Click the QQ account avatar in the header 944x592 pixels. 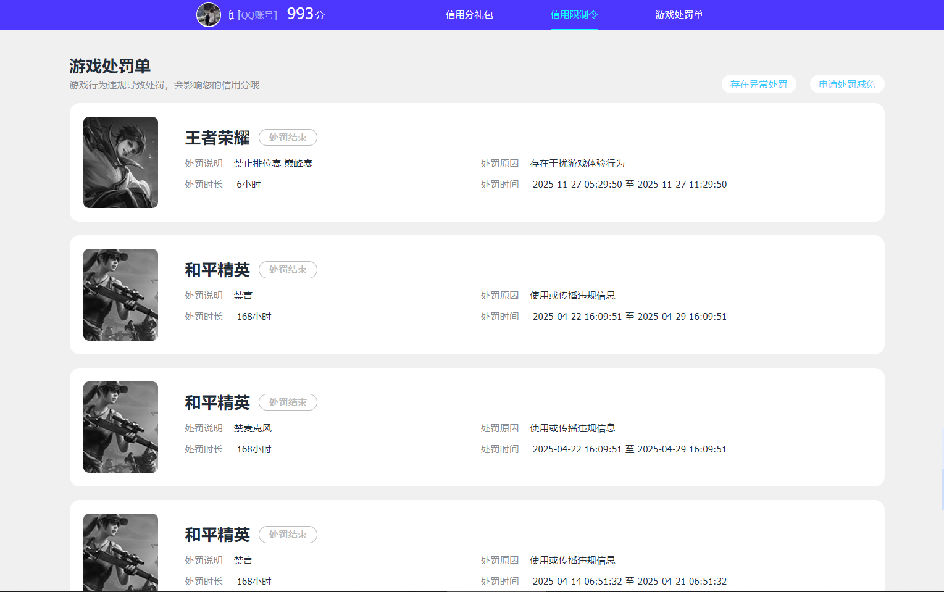coord(208,14)
